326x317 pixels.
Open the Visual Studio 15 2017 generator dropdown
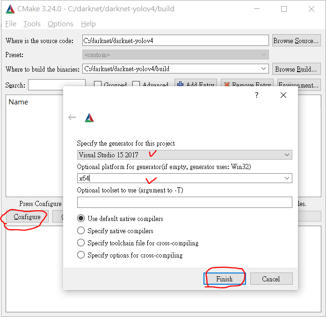click(x=184, y=155)
